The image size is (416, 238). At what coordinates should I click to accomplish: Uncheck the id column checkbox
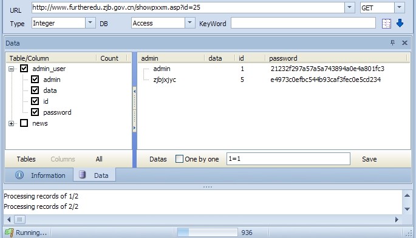[x=35, y=101]
